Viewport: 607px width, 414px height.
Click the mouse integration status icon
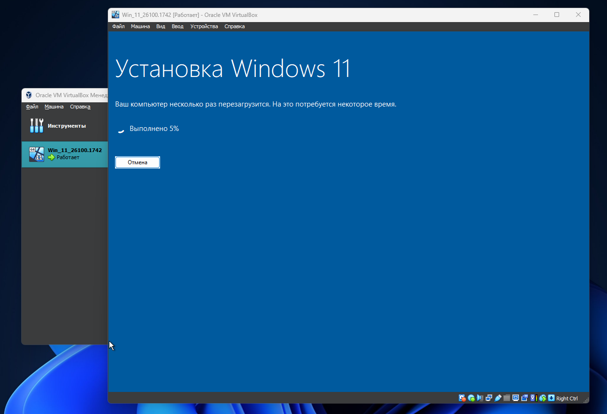[x=542, y=398]
